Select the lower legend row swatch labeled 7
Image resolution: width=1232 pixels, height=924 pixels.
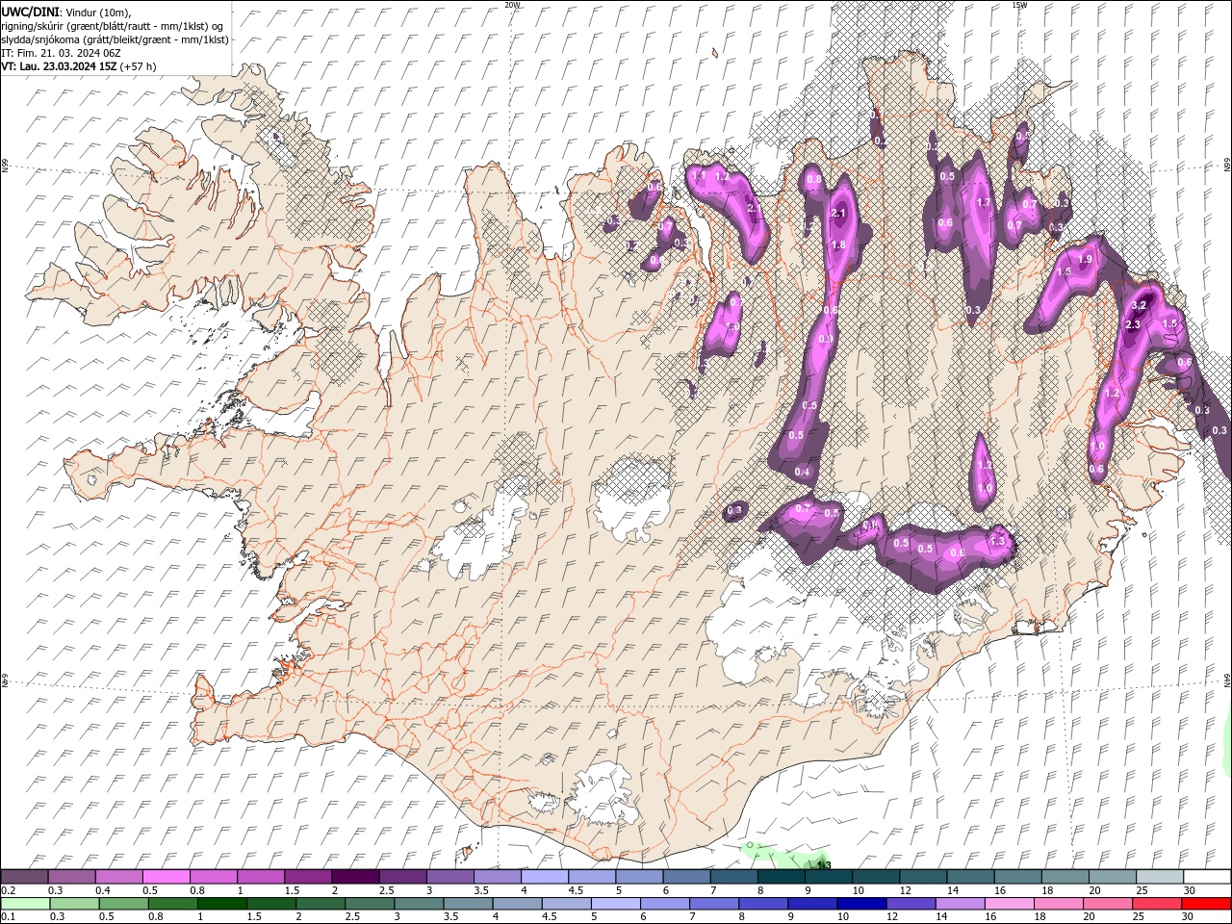[713, 903]
